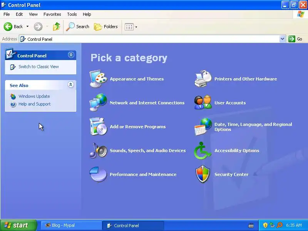
Task: Click the grayed Forward arrow button
Action: pyautogui.click(x=38, y=27)
